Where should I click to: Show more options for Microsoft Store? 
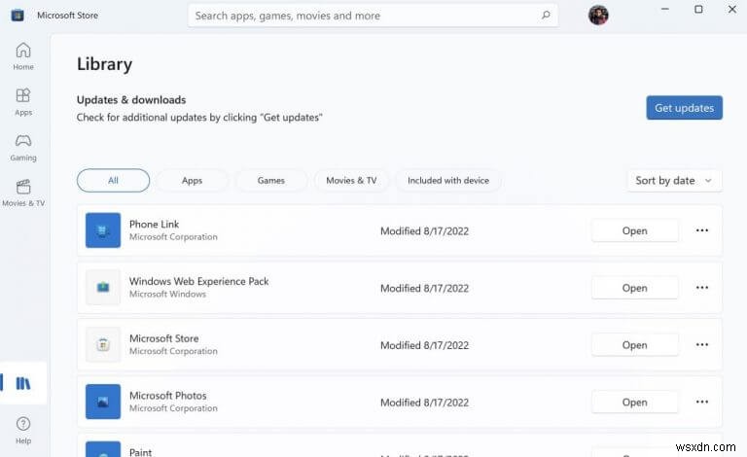tap(702, 345)
